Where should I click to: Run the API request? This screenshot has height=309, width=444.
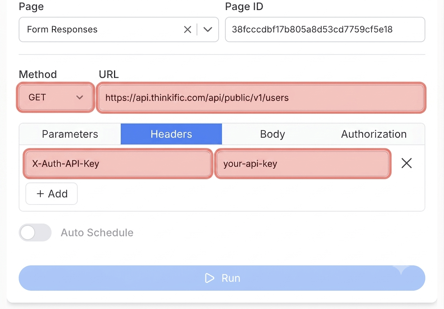click(222, 278)
